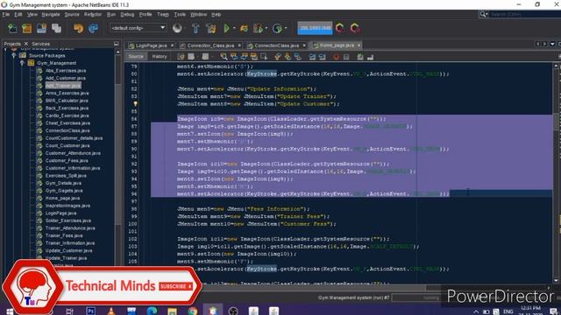Click the Stop Macro Recording icon
Viewport: 561px width, 315px height.
[x=346, y=56]
